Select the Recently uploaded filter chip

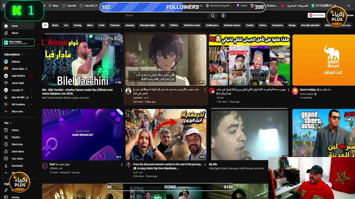tap(310, 25)
